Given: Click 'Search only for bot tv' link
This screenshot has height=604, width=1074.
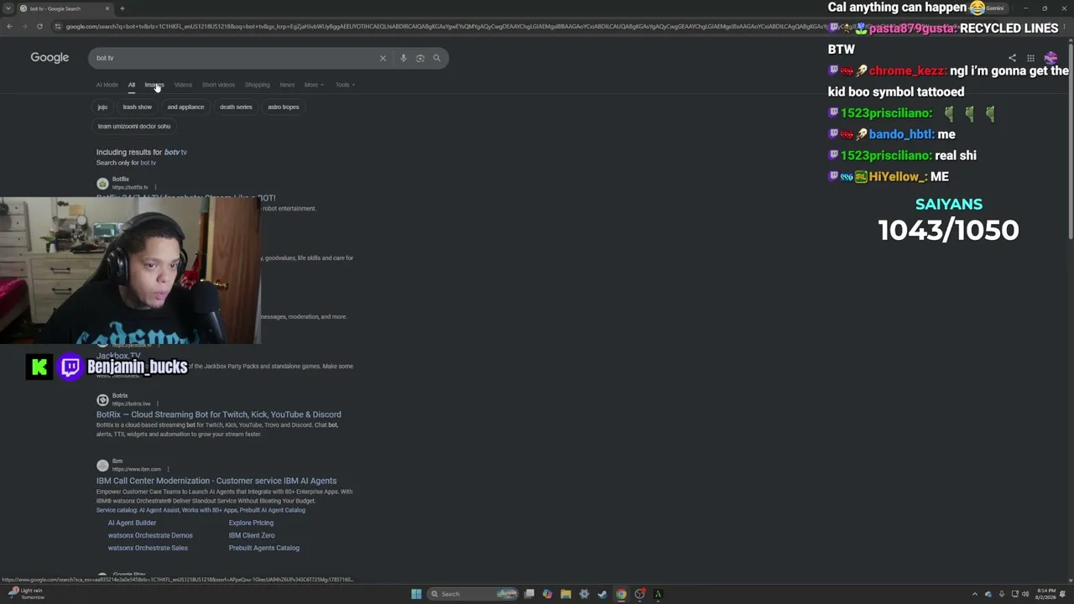Looking at the screenshot, I should (x=126, y=163).
